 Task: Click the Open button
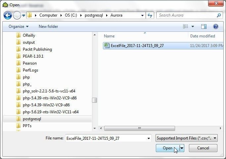[x=168, y=148]
